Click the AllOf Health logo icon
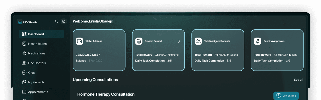 pos(20,22)
